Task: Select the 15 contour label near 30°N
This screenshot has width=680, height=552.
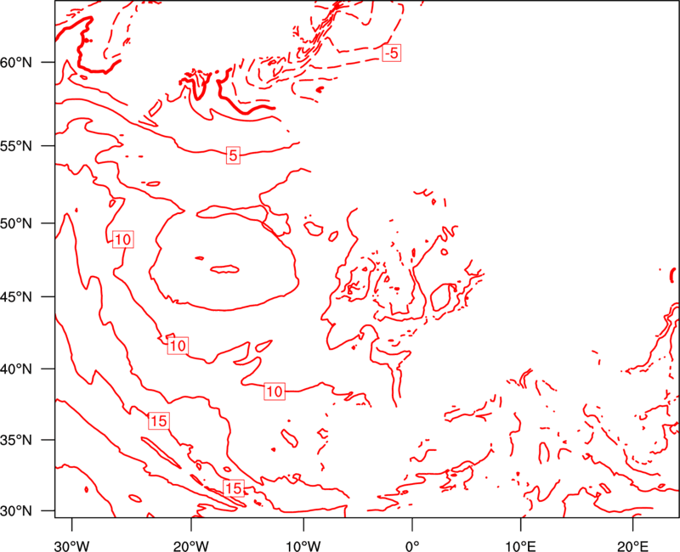Action: [233, 488]
